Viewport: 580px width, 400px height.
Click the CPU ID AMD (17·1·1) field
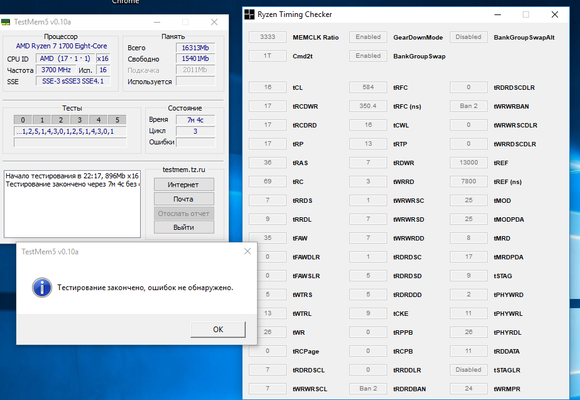65,58
